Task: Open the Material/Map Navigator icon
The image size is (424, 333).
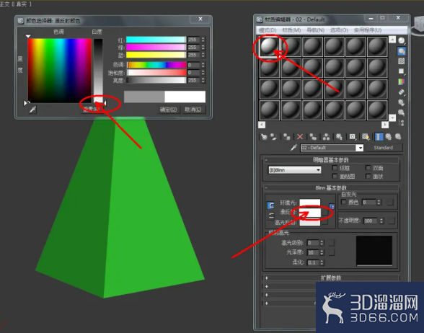Action: pyautogui.click(x=402, y=123)
